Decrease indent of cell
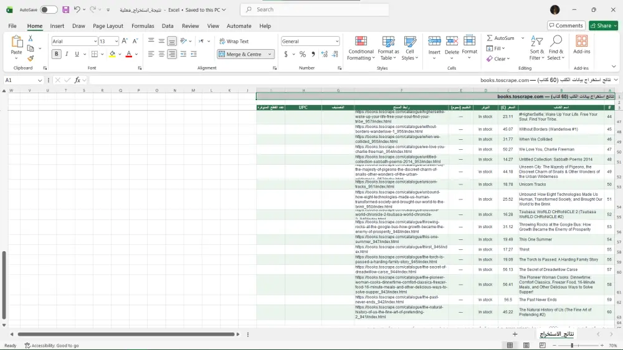 tap(183, 54)
